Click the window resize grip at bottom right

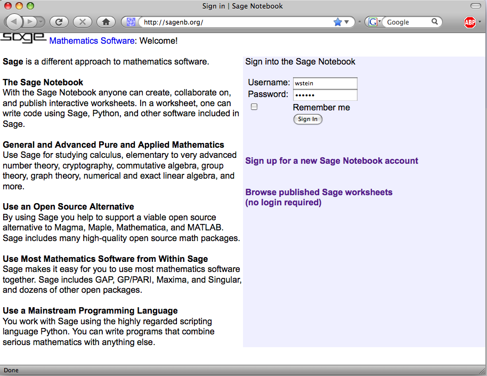(x=482, y=371)
